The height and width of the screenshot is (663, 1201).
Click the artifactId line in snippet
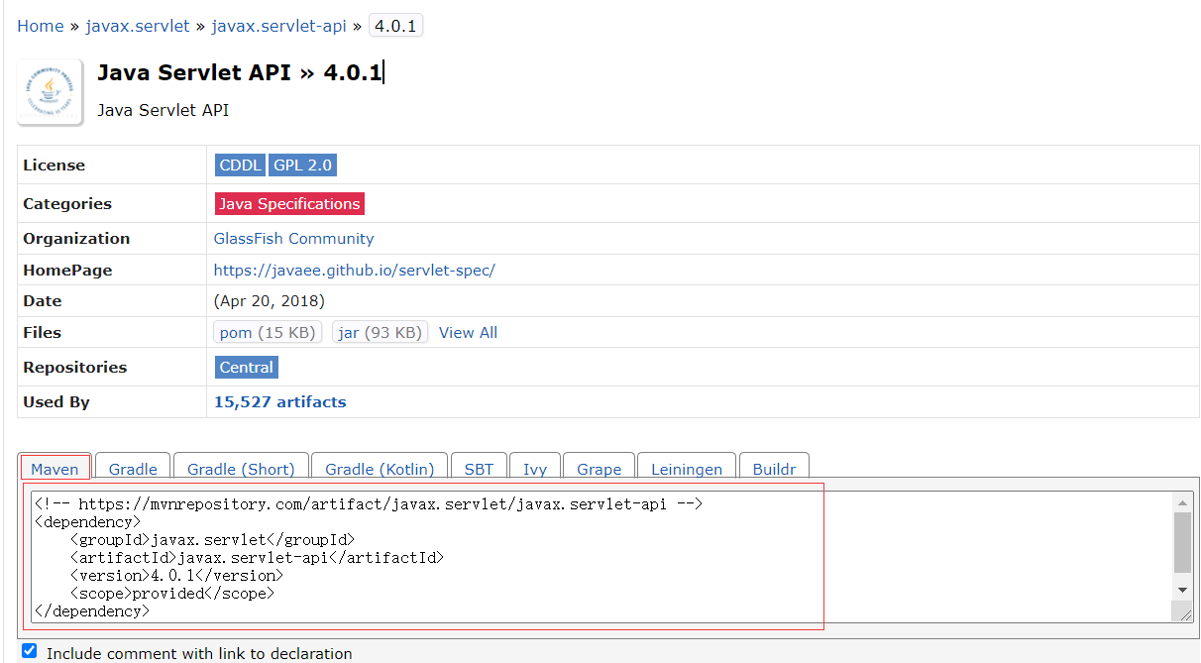pos(257,557)
